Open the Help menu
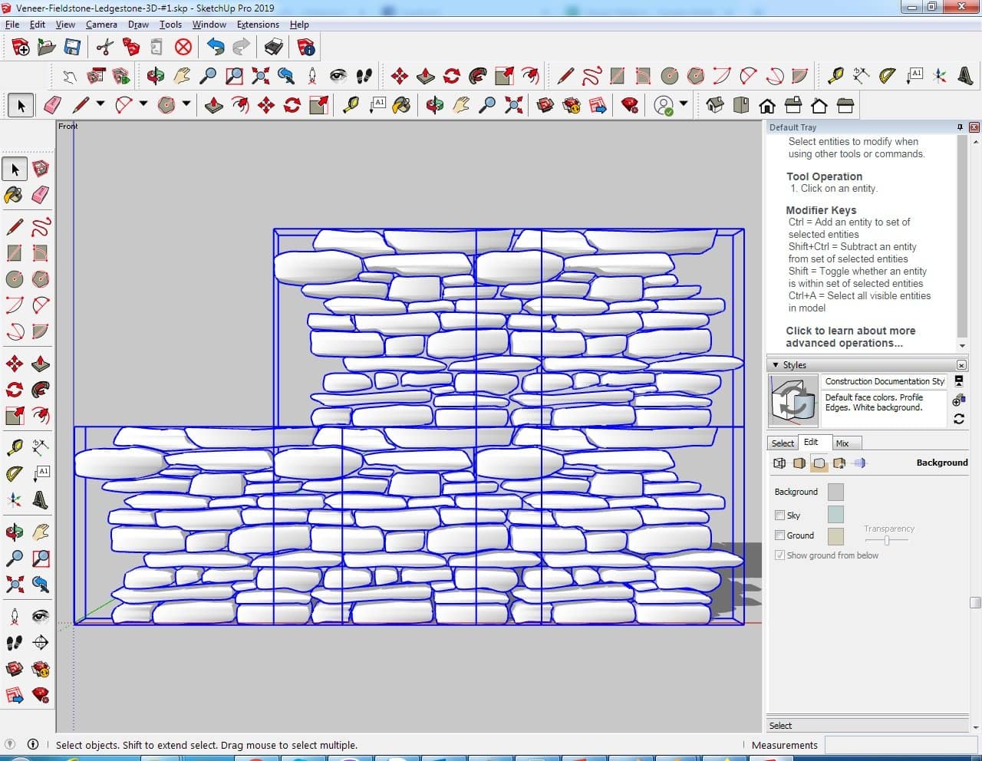 pyautogui.click(x=299, y=25)
